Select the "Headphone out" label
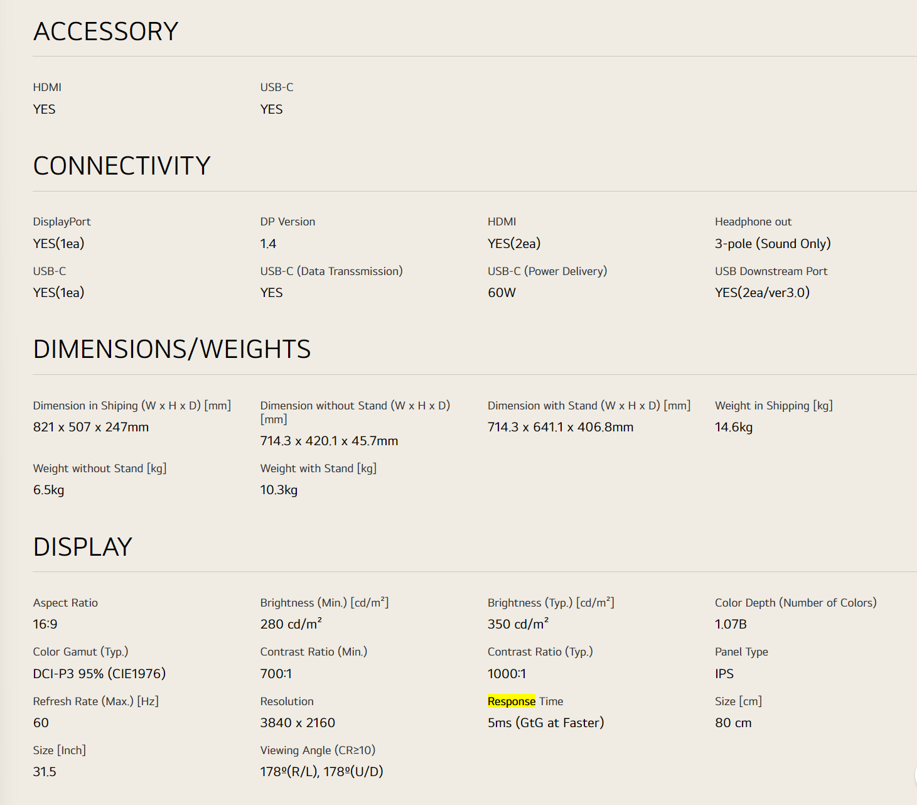Screen dimensions: 917x805 click(x=753, y=222)
